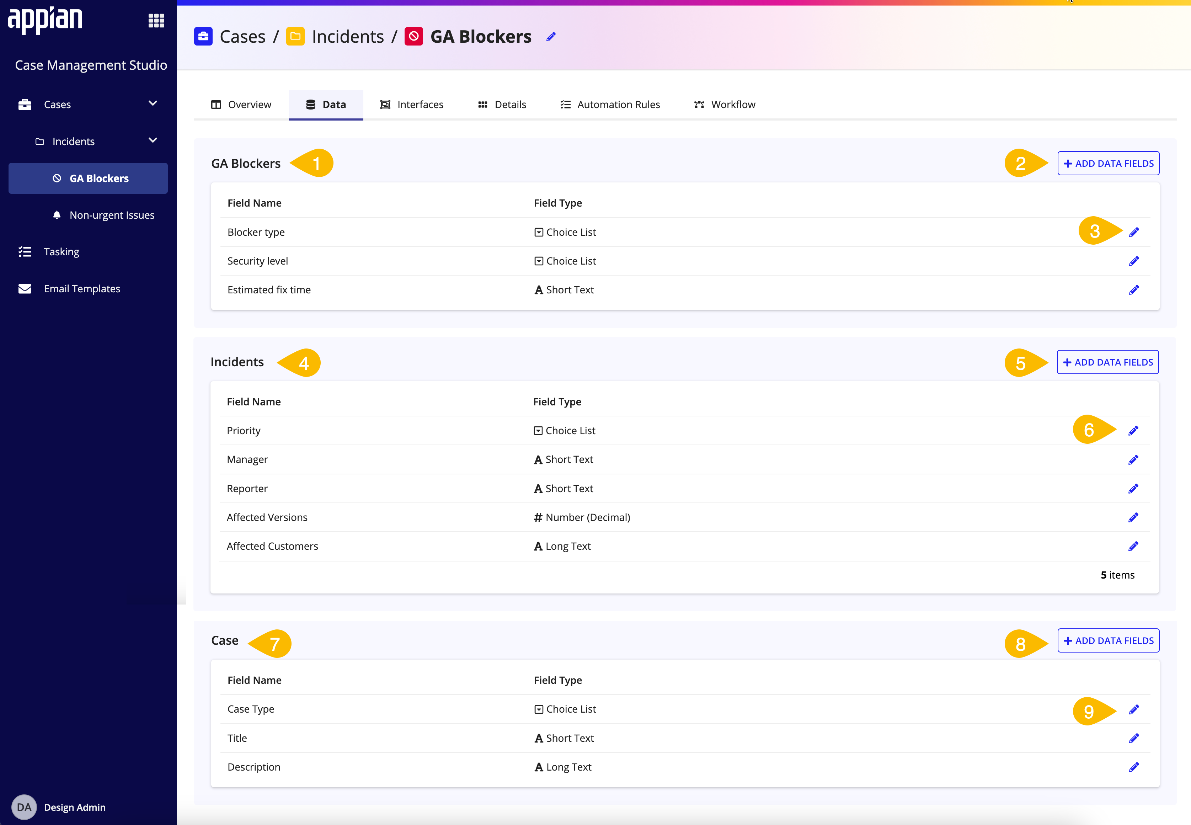The height and width of the screenshot is (825, 1191).
Task: Edit the Affected Versions field
Action: pyautogui.click(x=1133, y=517)
